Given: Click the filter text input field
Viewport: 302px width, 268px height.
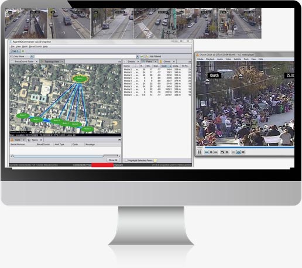Looking at the screenshot, I should tap(85, 56).
